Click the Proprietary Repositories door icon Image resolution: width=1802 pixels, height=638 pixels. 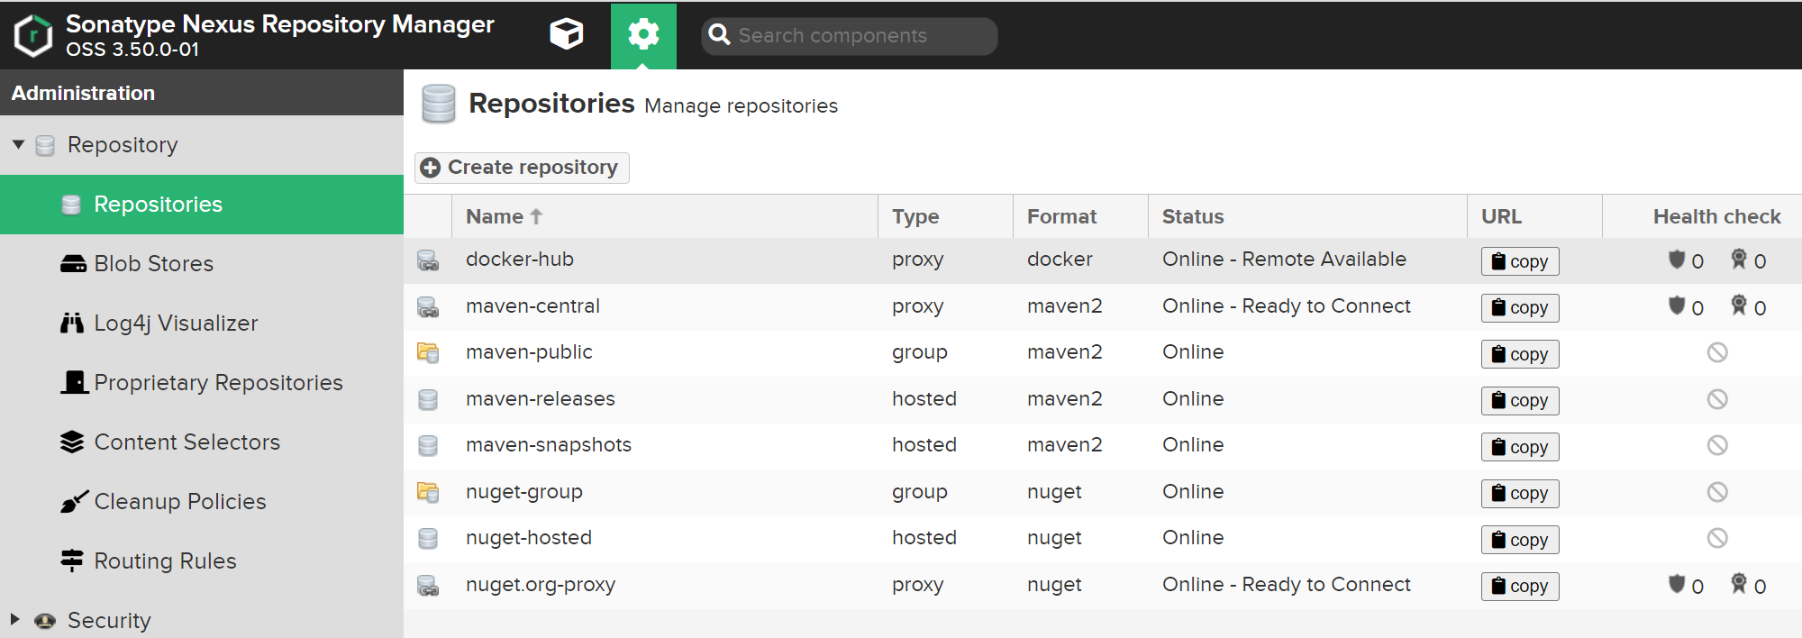[x=75, y=382]
